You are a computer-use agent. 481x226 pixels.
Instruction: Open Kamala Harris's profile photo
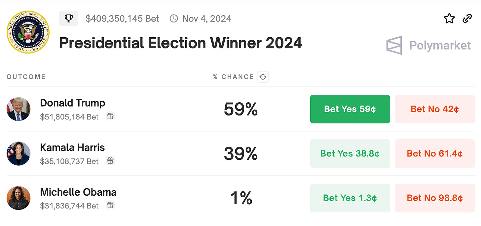coord(18,154)
